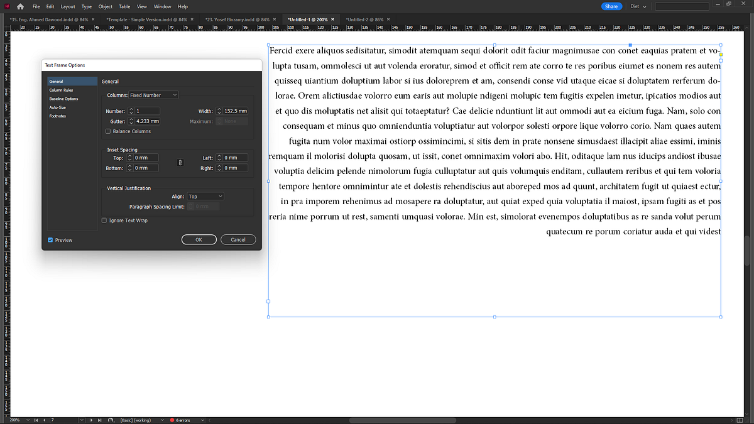Disable the Preview checkbox

pos(50,240)
